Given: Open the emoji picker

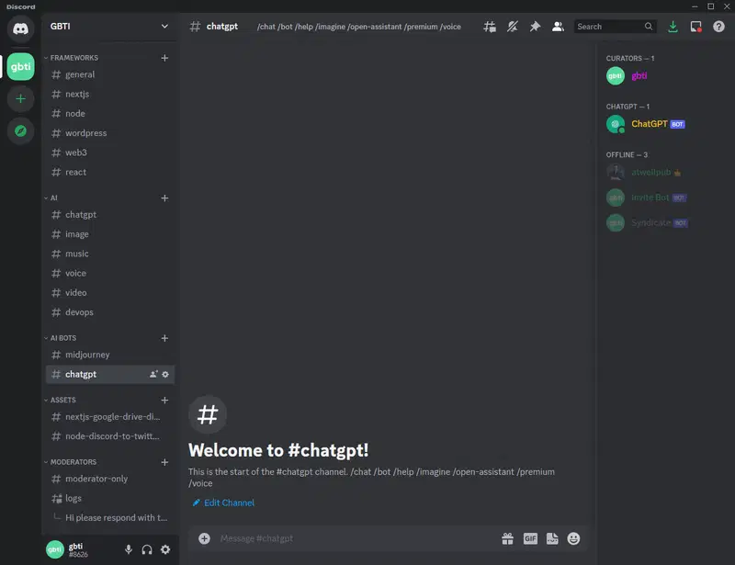Looking at the screenshot, I should 573,538.
